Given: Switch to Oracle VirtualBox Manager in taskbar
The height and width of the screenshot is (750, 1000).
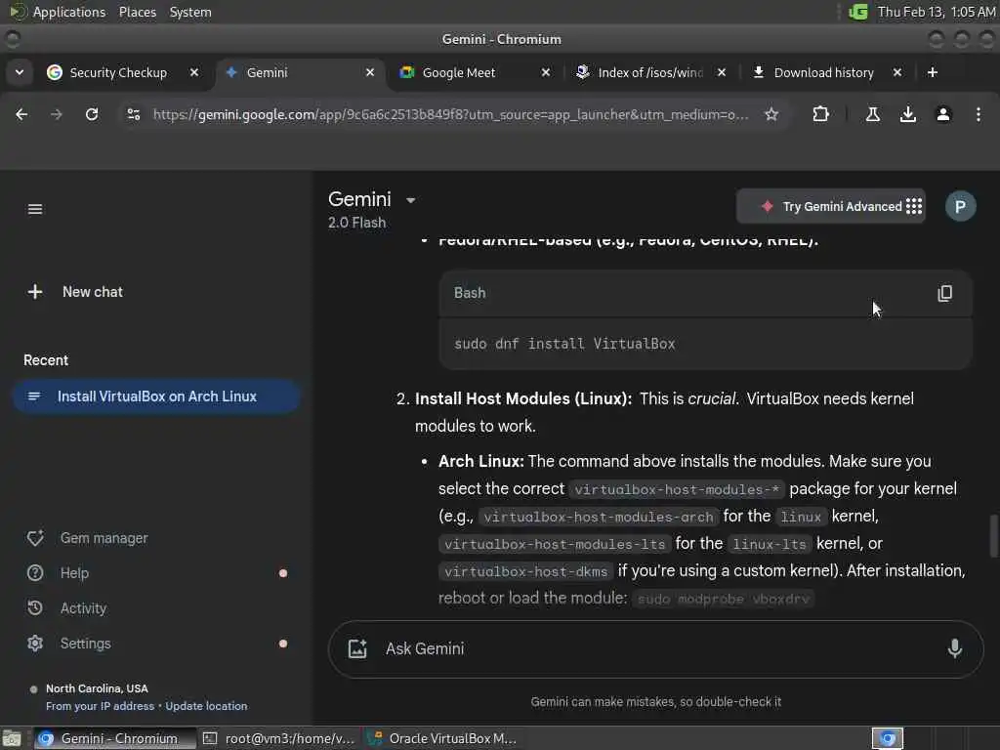Looking at the screenshot, I should (x=444, y=738).
